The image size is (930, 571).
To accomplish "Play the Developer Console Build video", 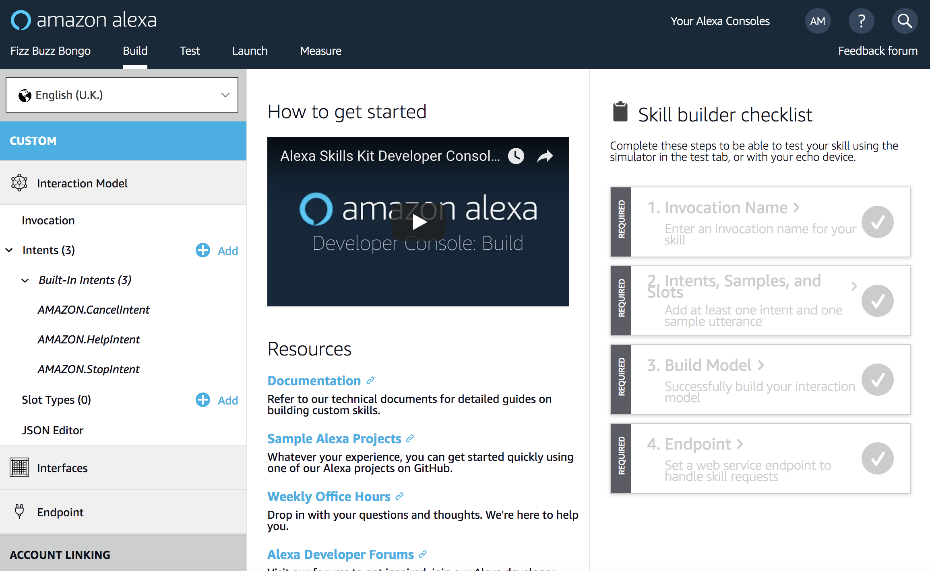I will (419, 222).
